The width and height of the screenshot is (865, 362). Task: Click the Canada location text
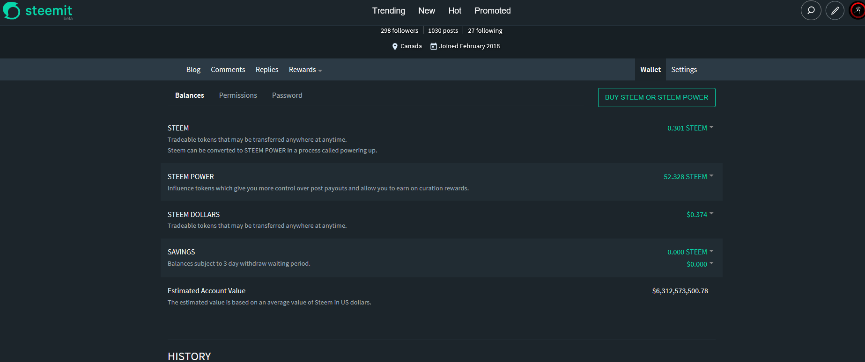tap(411, 46)
